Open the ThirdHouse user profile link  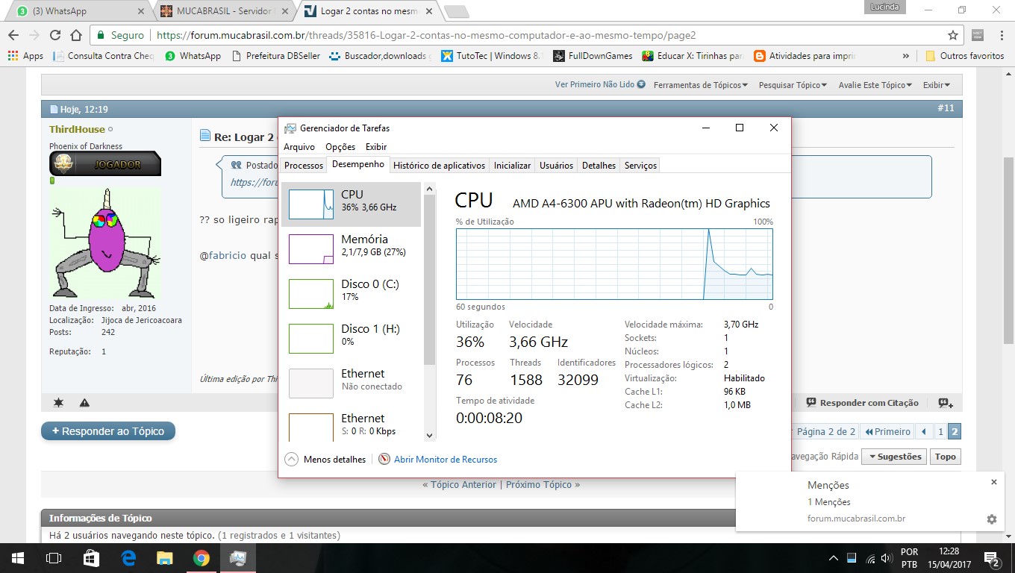coord(77,130)
